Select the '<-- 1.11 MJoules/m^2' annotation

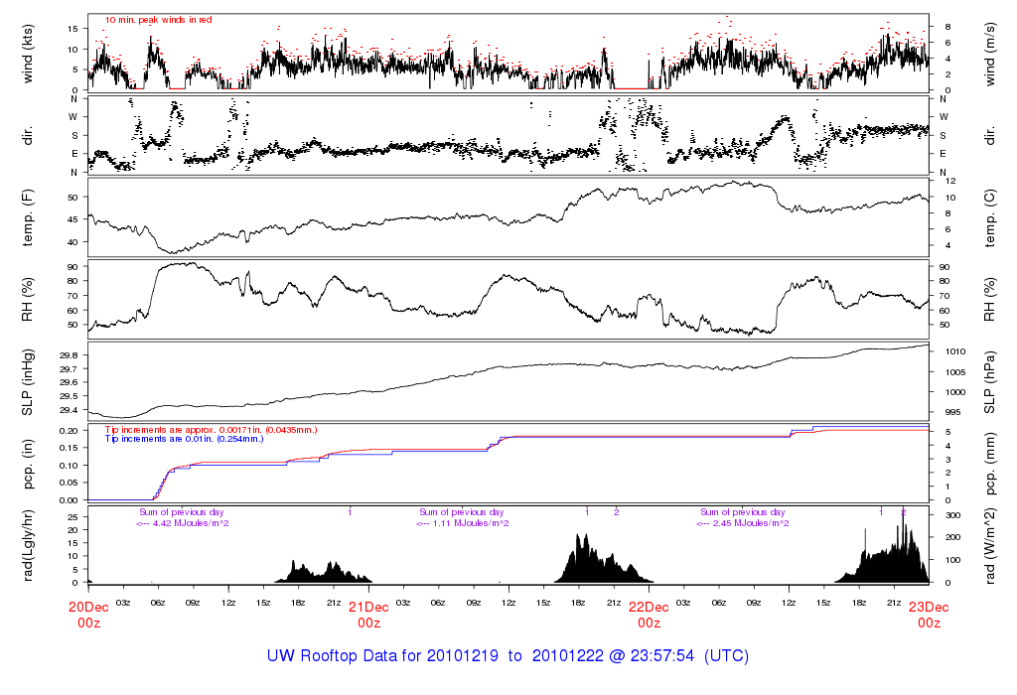pos(463,523)
